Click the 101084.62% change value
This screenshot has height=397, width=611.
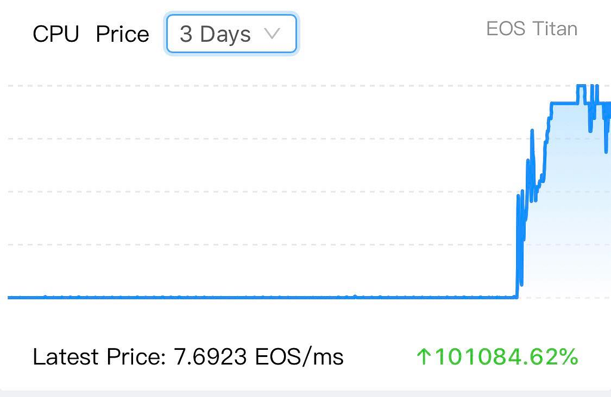506,356
